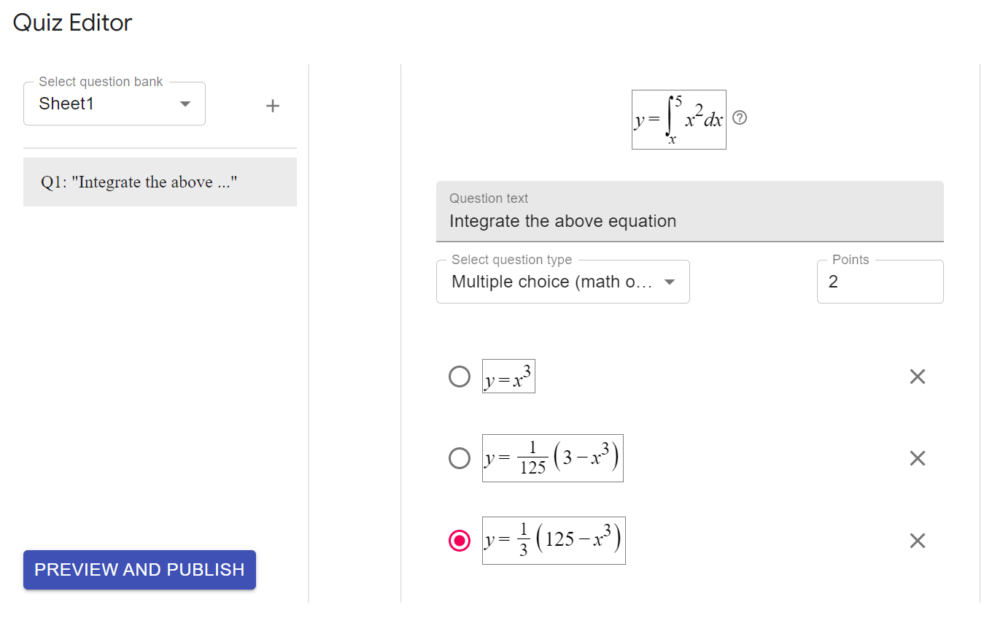Click the y=x³ math formula box

[x=508, y=376]
